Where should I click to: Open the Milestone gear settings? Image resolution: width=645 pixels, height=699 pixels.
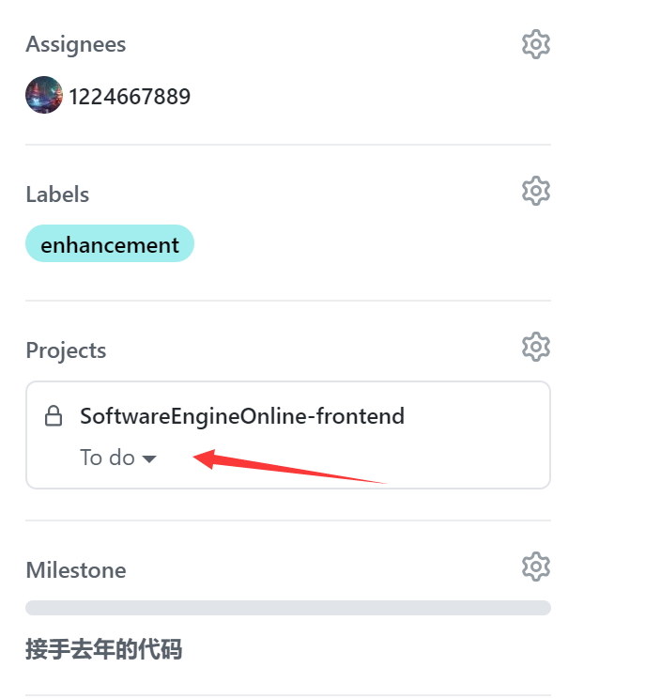(x=536, y=567)
